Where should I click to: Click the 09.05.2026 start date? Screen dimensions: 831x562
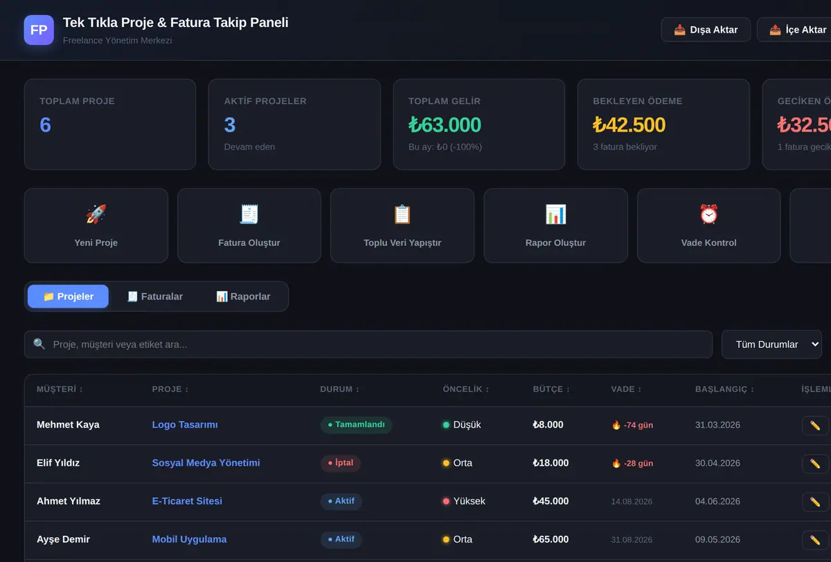pyautogui.click(x=717, y=539)
